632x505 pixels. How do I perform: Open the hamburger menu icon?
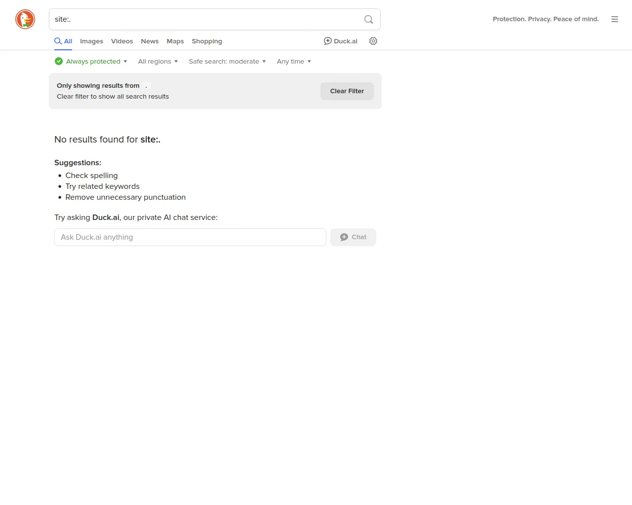pos(614,19)
